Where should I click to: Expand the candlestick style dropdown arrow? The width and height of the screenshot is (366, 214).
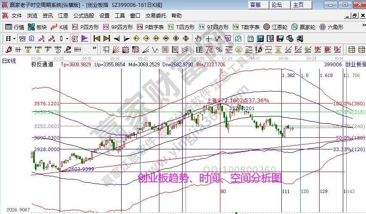(x=67, y=38)
